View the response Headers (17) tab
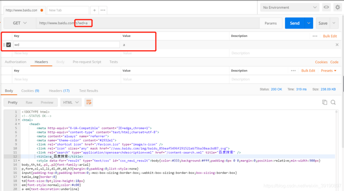The height and width of the screenshot is (191, 344). pyautogui.click(x=59, y=91)
